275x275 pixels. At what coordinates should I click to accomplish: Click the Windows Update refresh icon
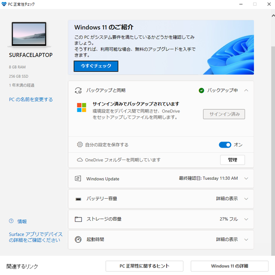point(78,178)
